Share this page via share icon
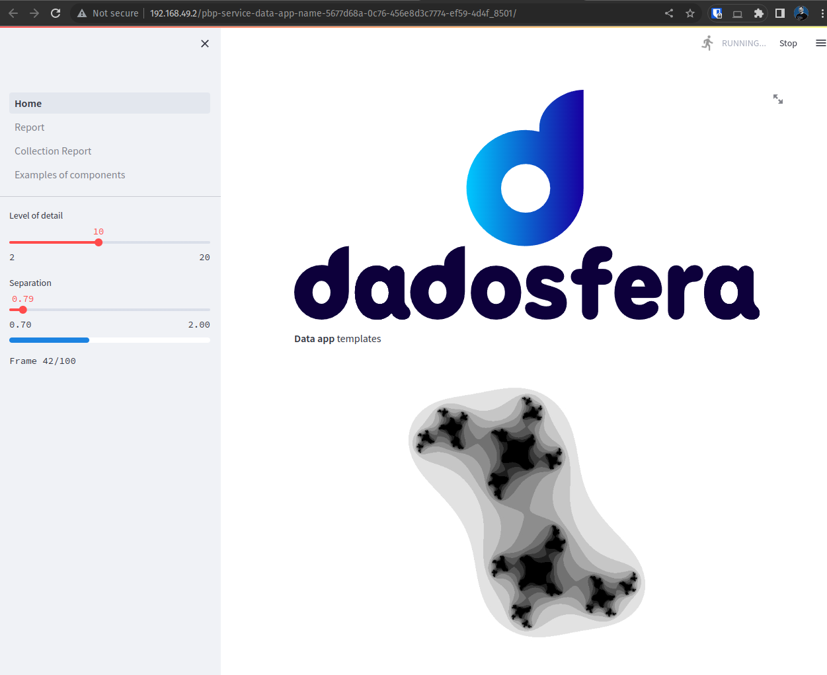This screenshot has height=675, width=827. (669, 13)
